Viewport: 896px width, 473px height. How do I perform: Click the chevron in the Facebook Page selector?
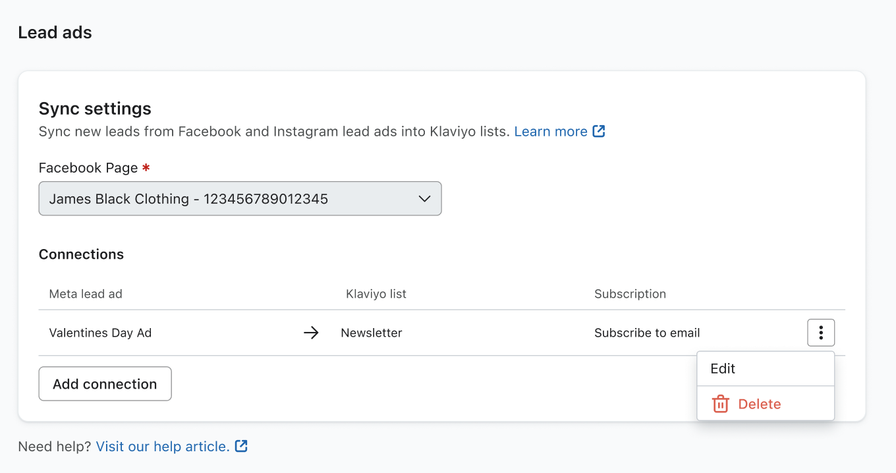point(424,199)
